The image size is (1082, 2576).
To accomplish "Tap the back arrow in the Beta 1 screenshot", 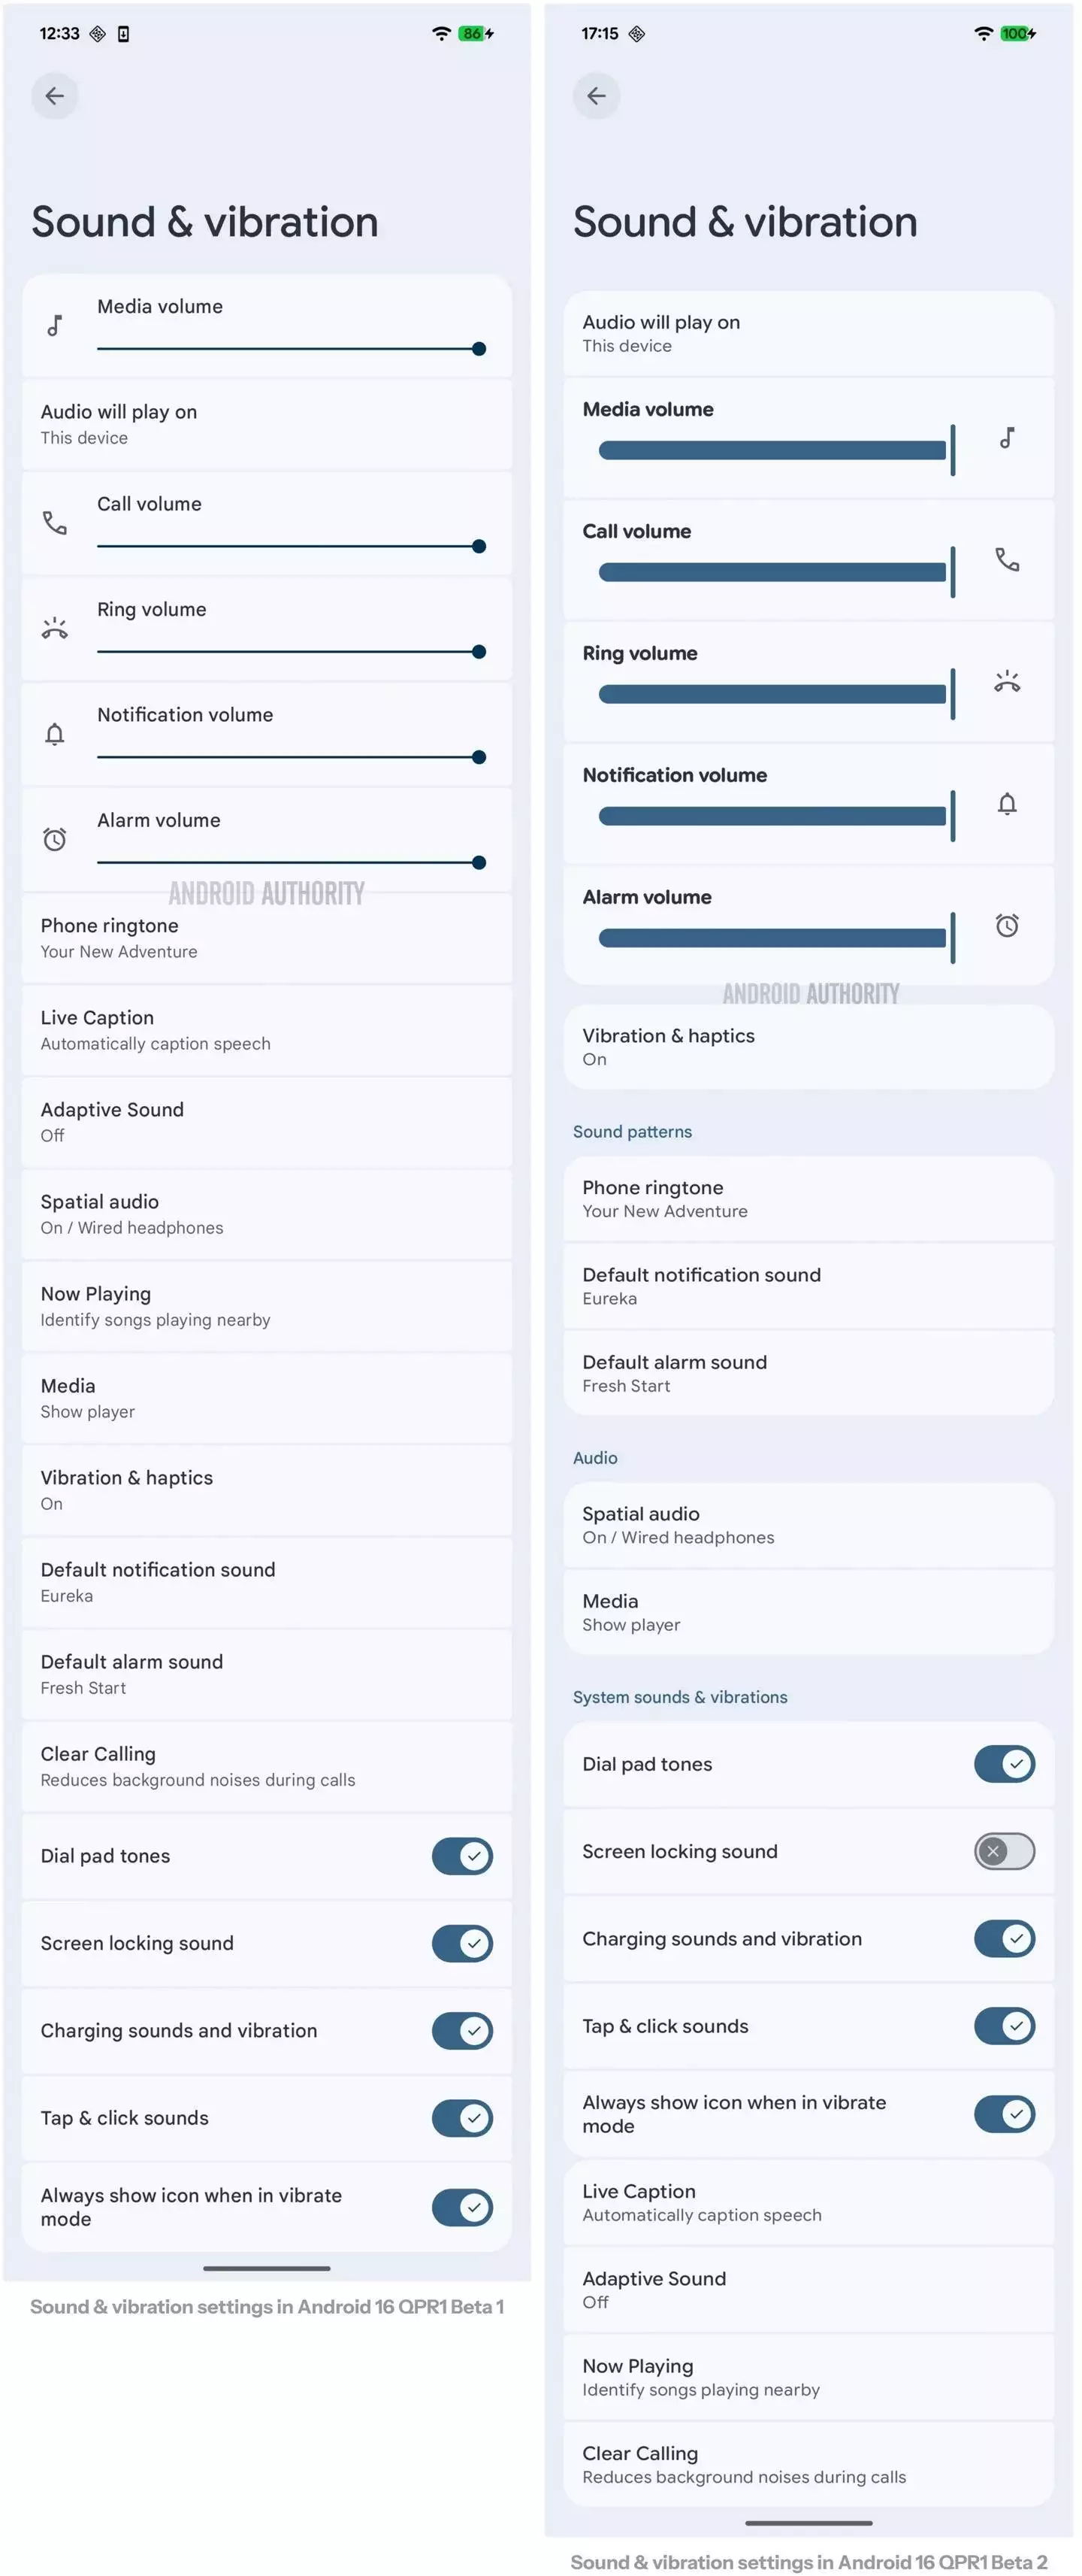I will (55, 96).
